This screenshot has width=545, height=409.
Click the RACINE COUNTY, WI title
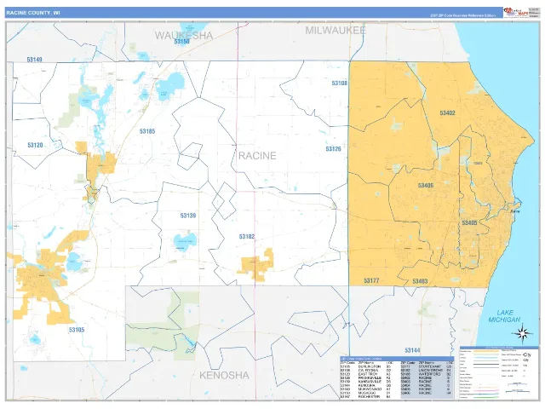33,13
